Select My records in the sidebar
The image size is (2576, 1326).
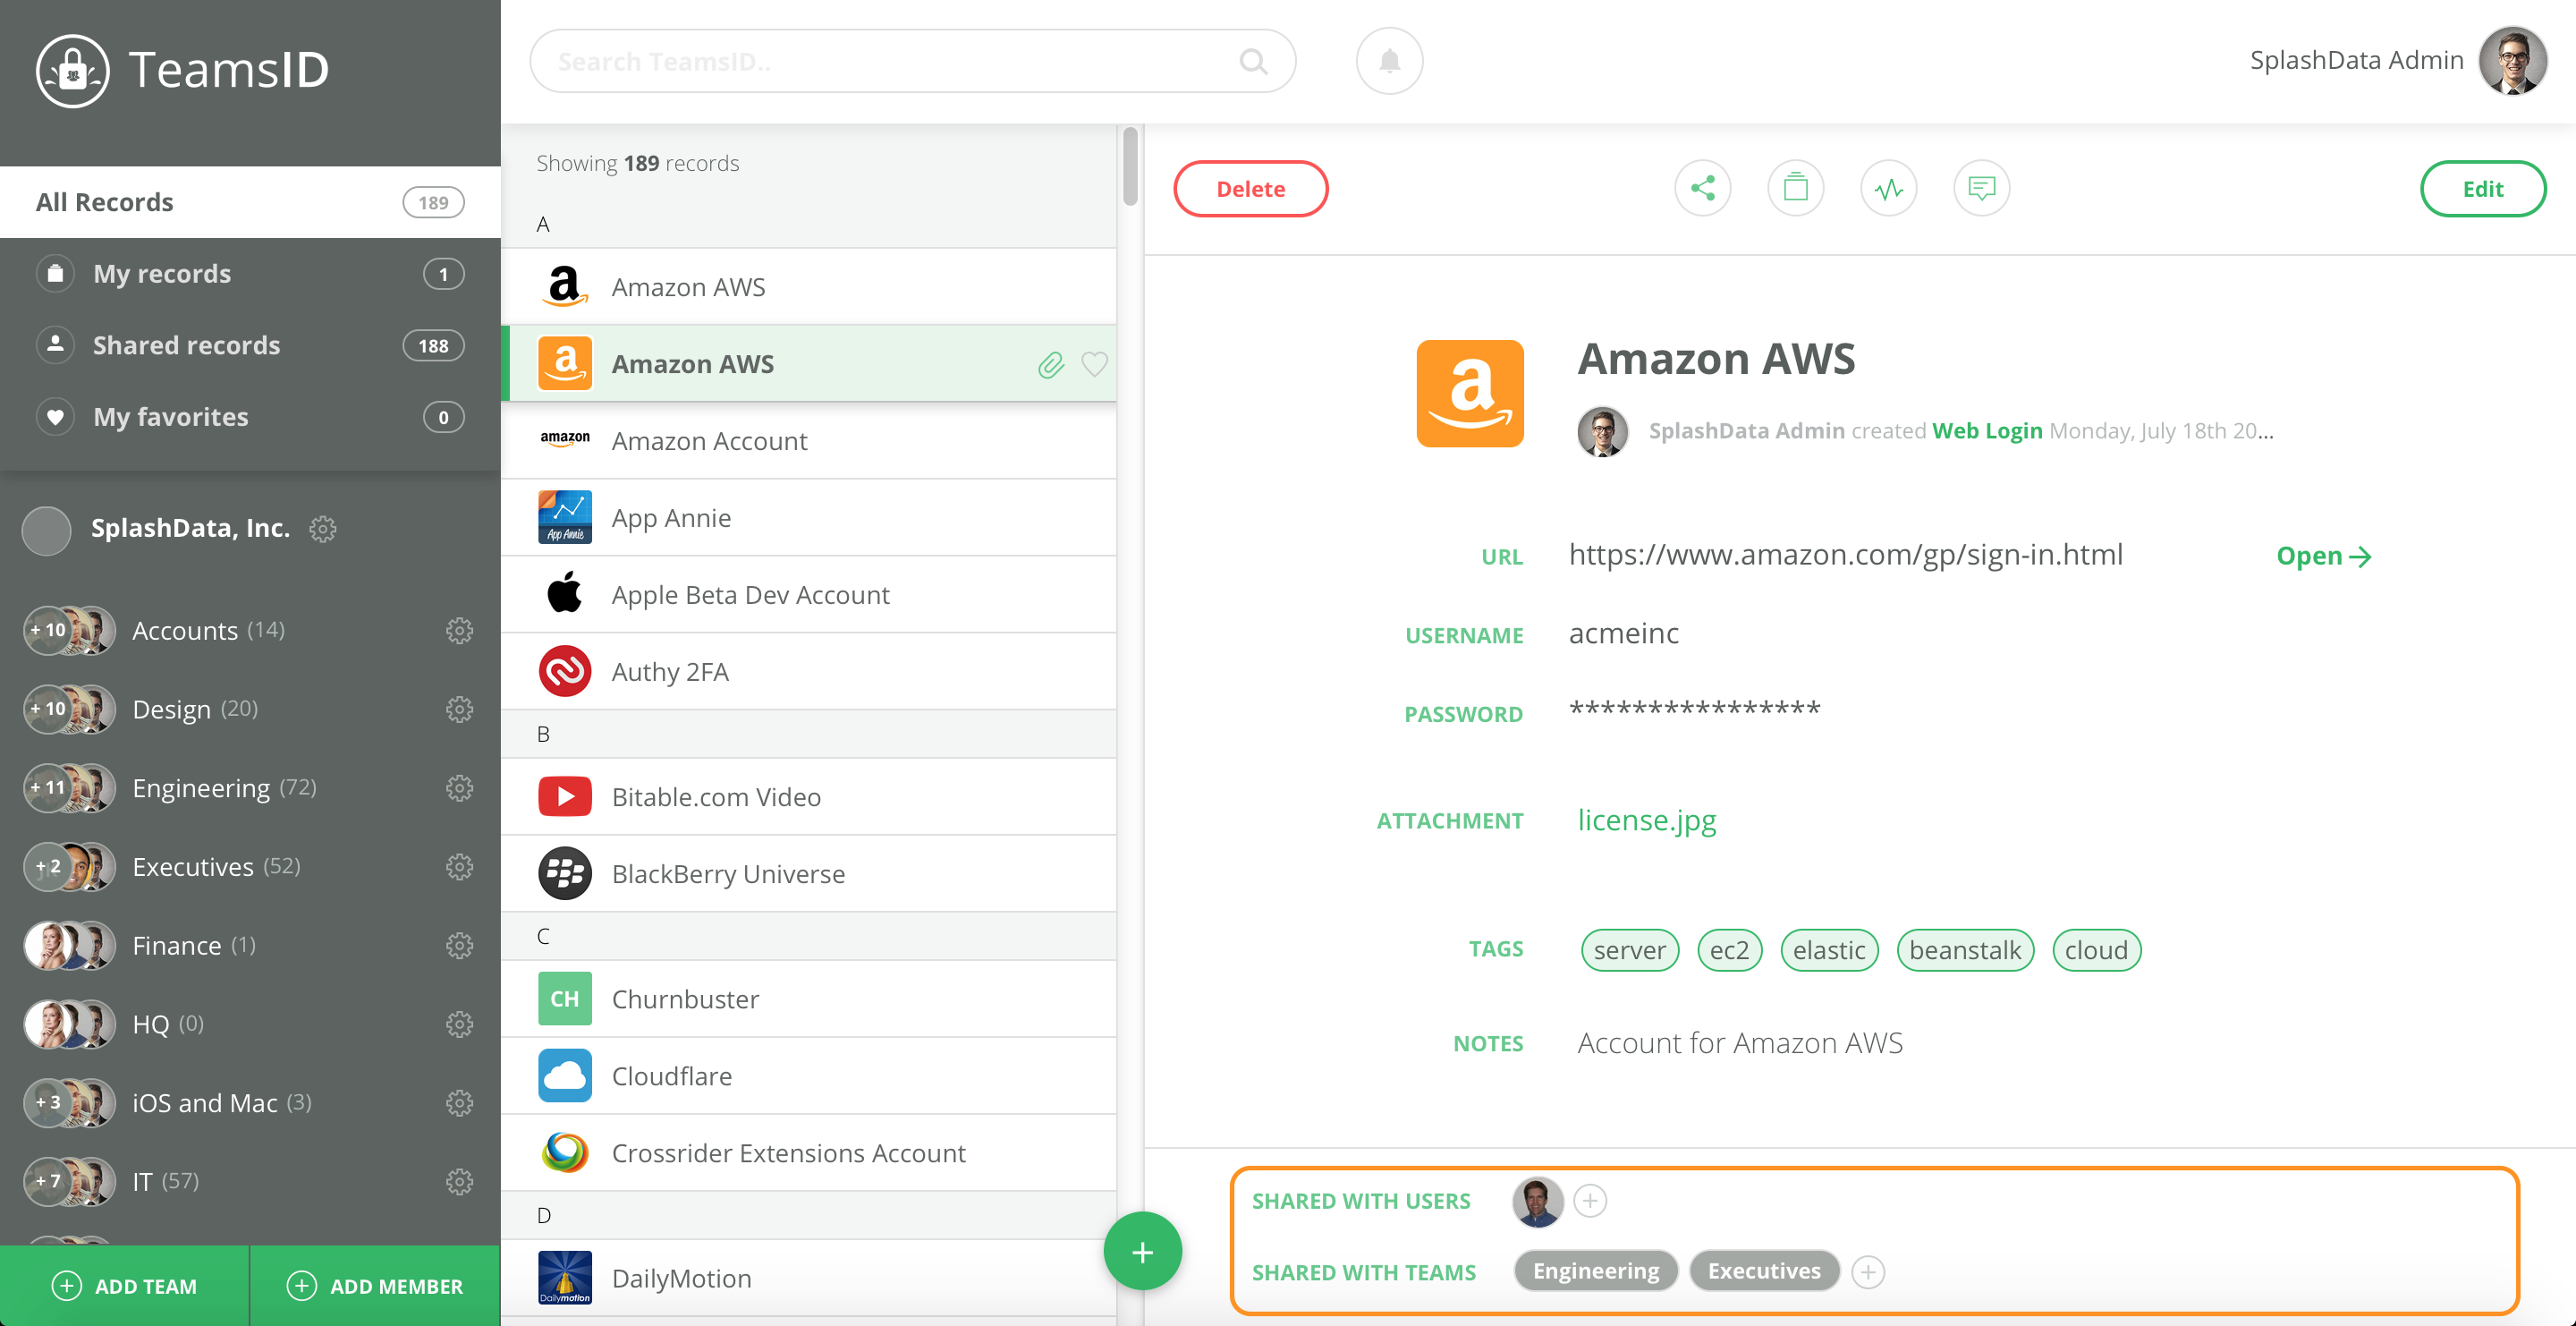162,274
